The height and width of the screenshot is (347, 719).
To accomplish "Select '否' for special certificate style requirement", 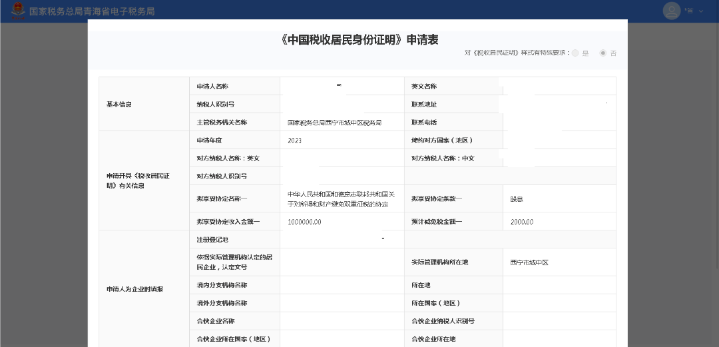I will point(603,53).
